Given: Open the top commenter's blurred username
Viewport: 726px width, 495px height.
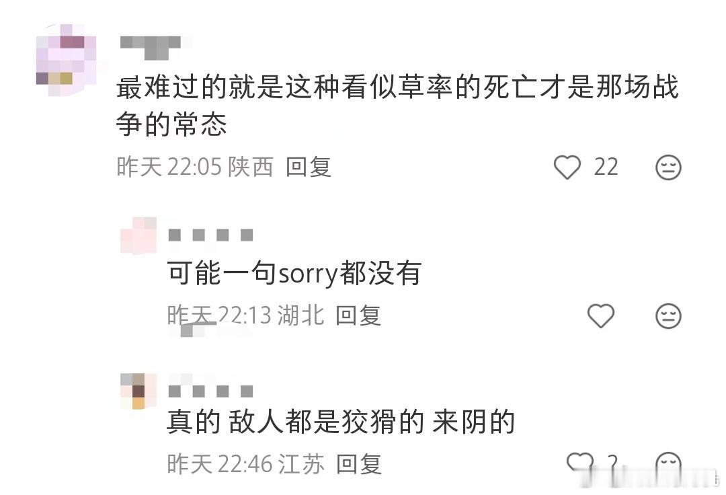Looking at the screenshot, I should [x=151, y=48].
